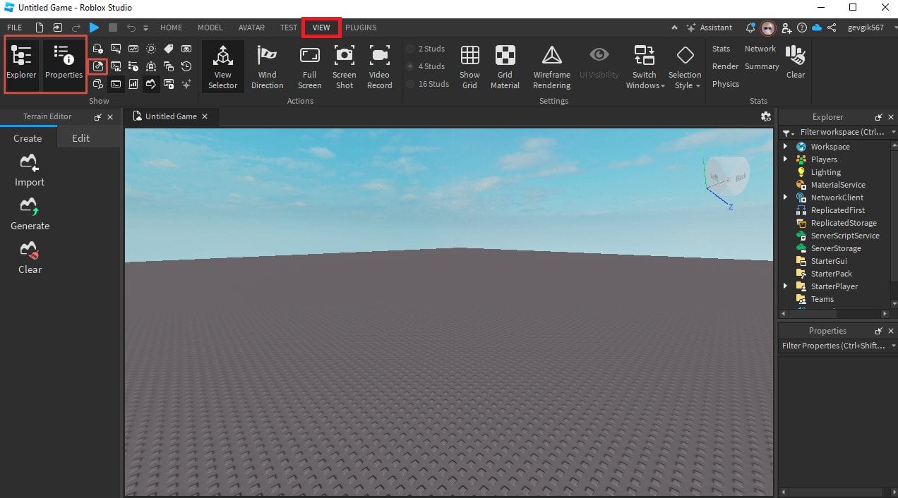The height and width of the screenshot is (498, 898).
Task: Start Video Record
Action: (379, 66)
